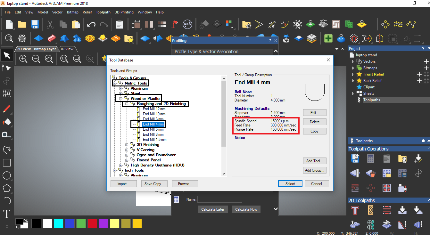Select the Polyline drawing tool
Viewport: 430px width, 235px height.
pos(7,150)
